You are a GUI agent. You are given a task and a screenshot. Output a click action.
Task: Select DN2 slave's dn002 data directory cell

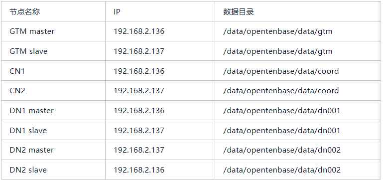(298, 170)
